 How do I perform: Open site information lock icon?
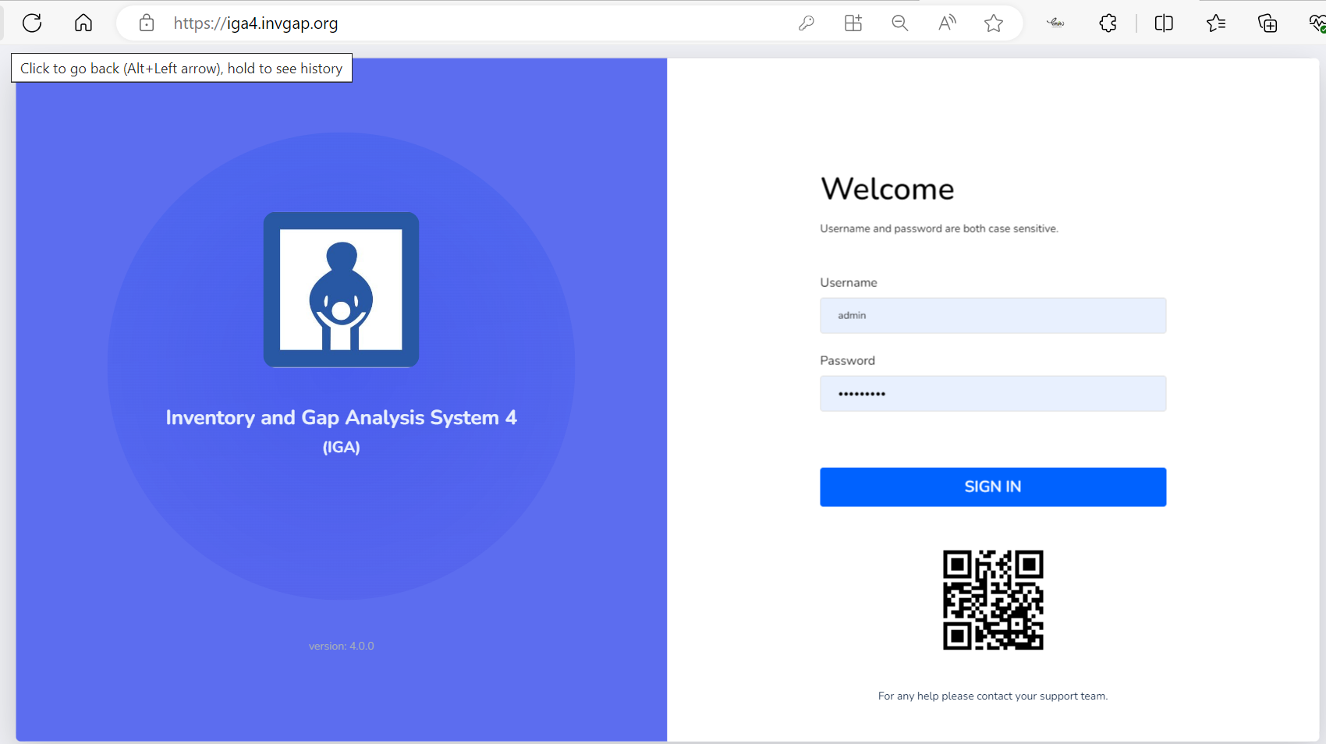tap(147, 23)
